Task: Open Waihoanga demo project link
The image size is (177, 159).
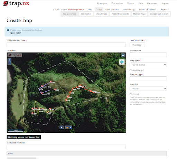Action: pos(76,9)
